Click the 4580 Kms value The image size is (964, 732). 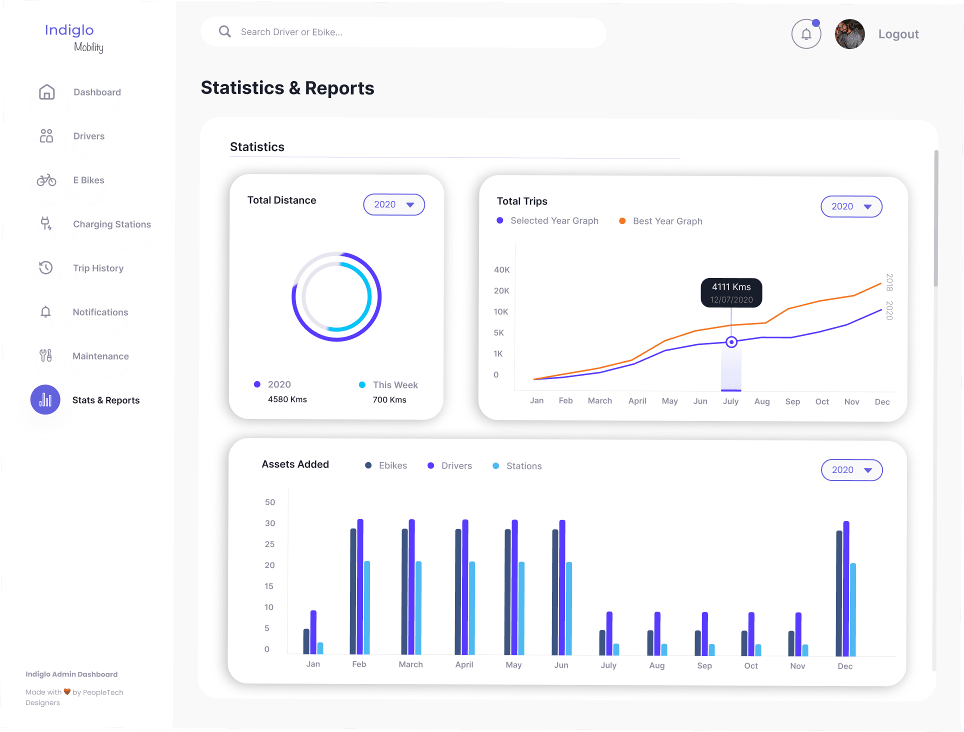pos(287,399)
